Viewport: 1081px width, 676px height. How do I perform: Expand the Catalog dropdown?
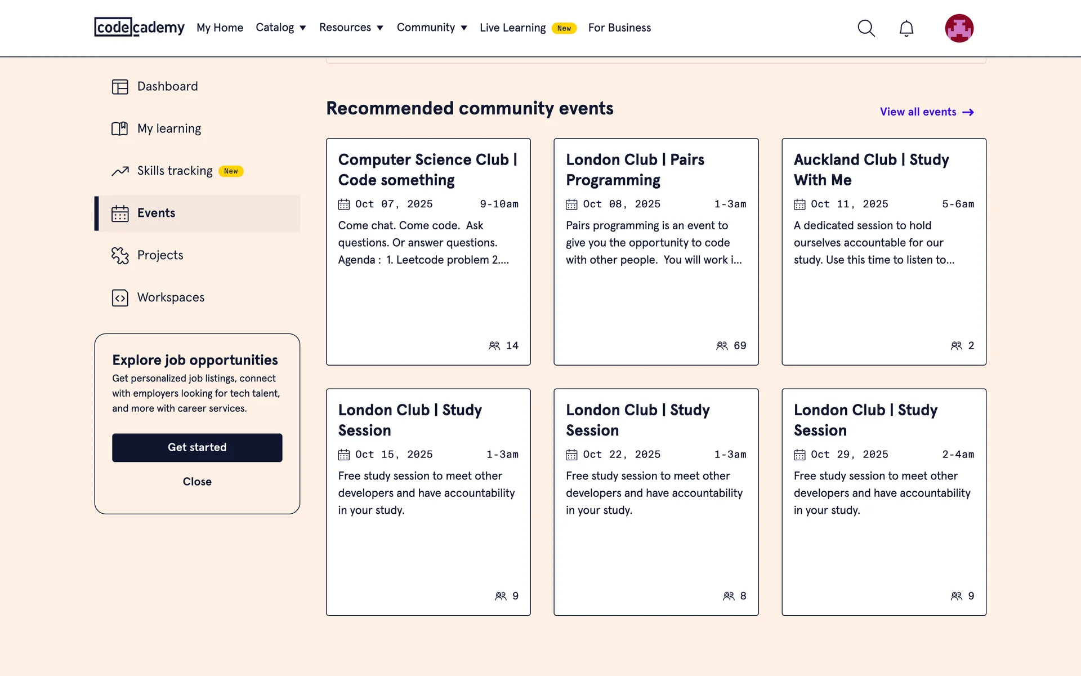280,28
